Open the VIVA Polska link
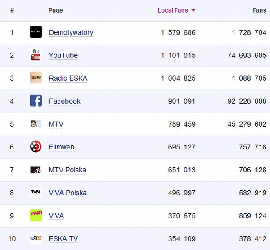This screenshot has height=250, width=270. point(68,193)
